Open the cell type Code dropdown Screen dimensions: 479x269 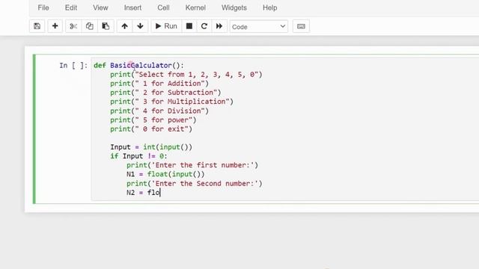pyautogui.click(x=259, y=27)
